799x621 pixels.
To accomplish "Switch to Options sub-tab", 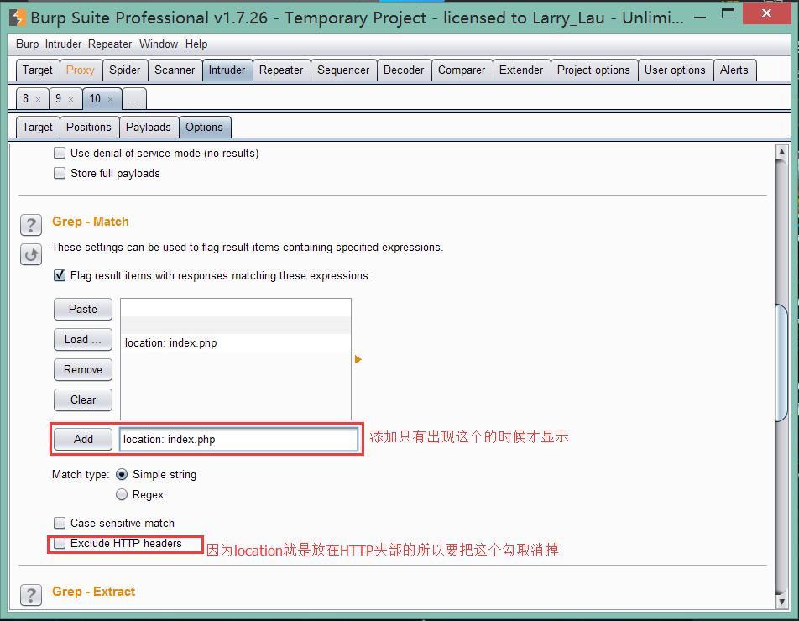I will tap(204, 128).
